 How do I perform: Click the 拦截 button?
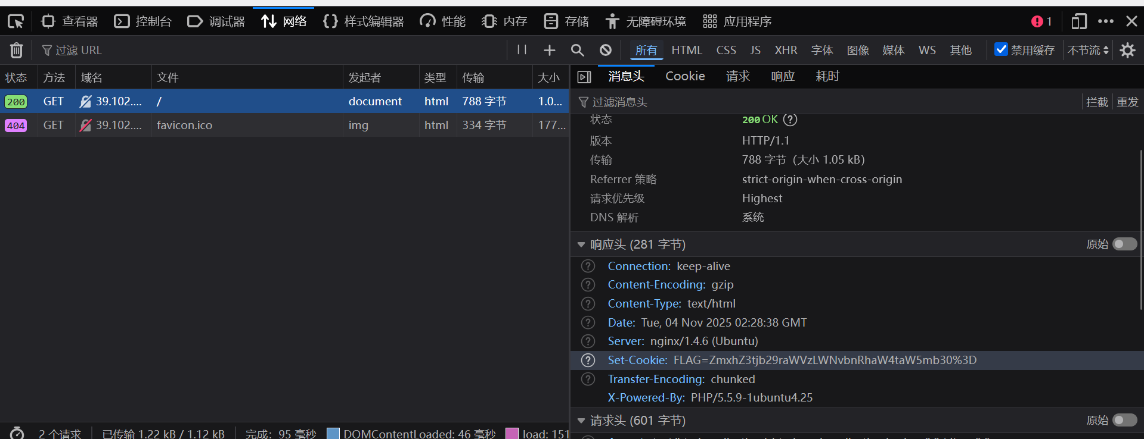tap(1097, 102)
